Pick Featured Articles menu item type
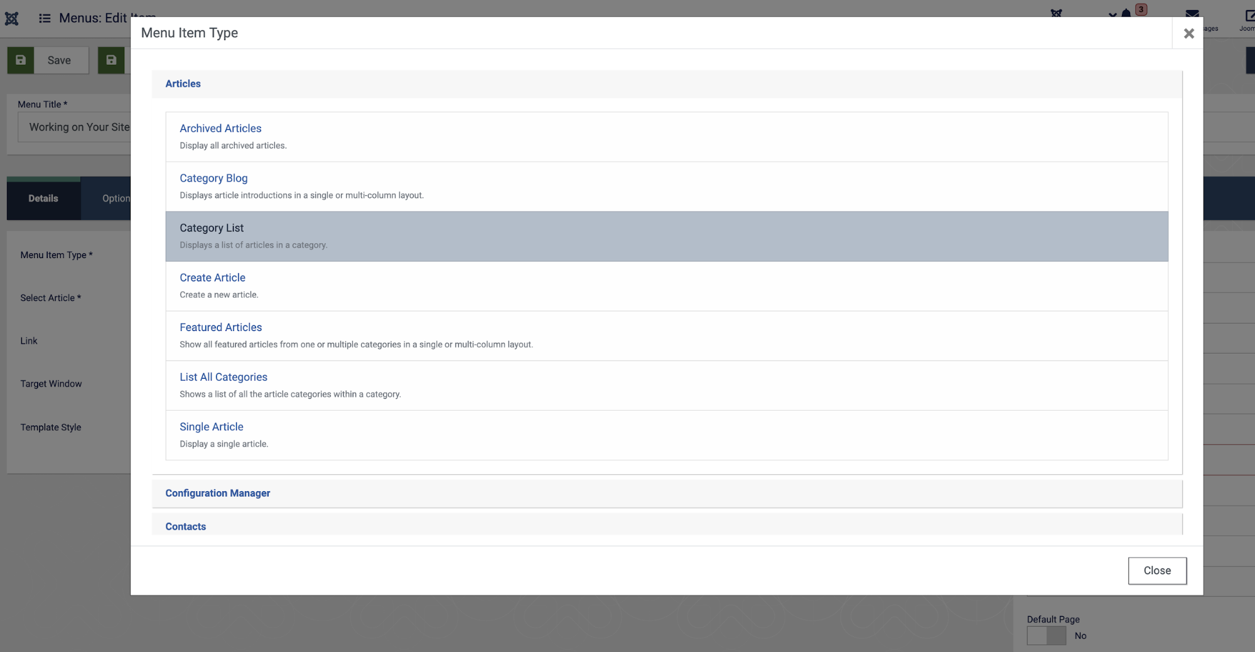1255x652 pixels. tap(220, 327)
